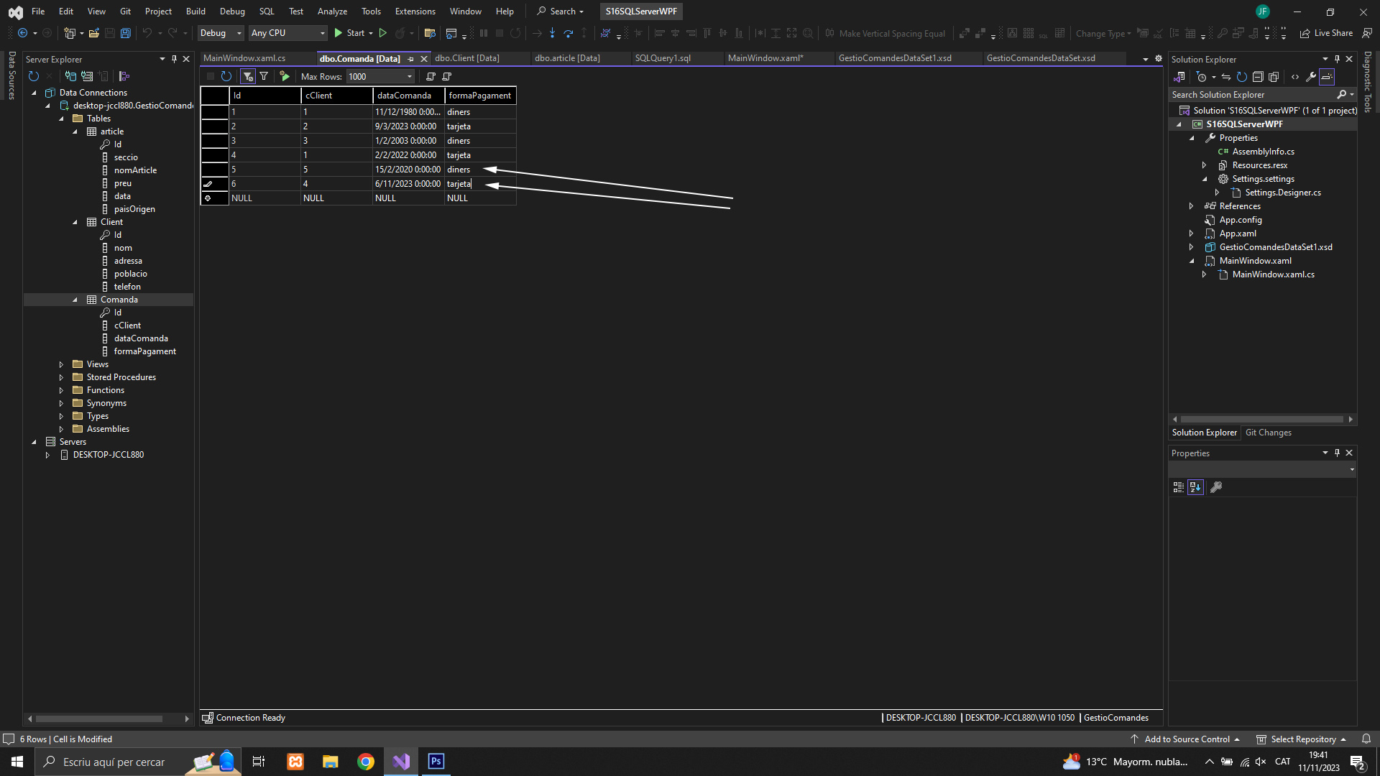Click the Connect to Server icon in Server Explorer
Screen dimensions: 1380x776
point(87,76)
